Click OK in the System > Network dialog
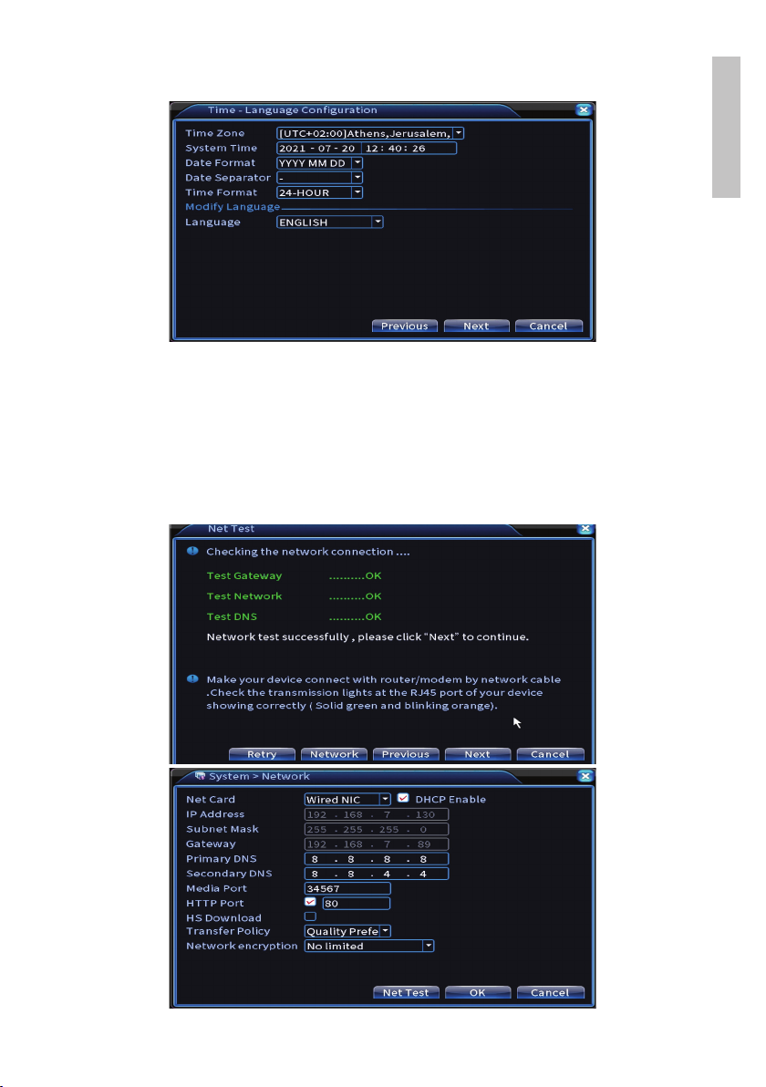 coord(478,993)
